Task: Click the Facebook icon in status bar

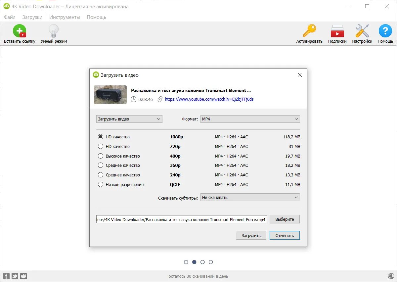Action: pos(6,276)
